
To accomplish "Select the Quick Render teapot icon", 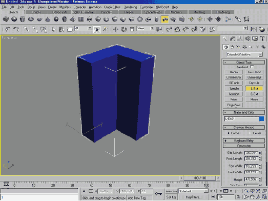I will coord(262,29).
